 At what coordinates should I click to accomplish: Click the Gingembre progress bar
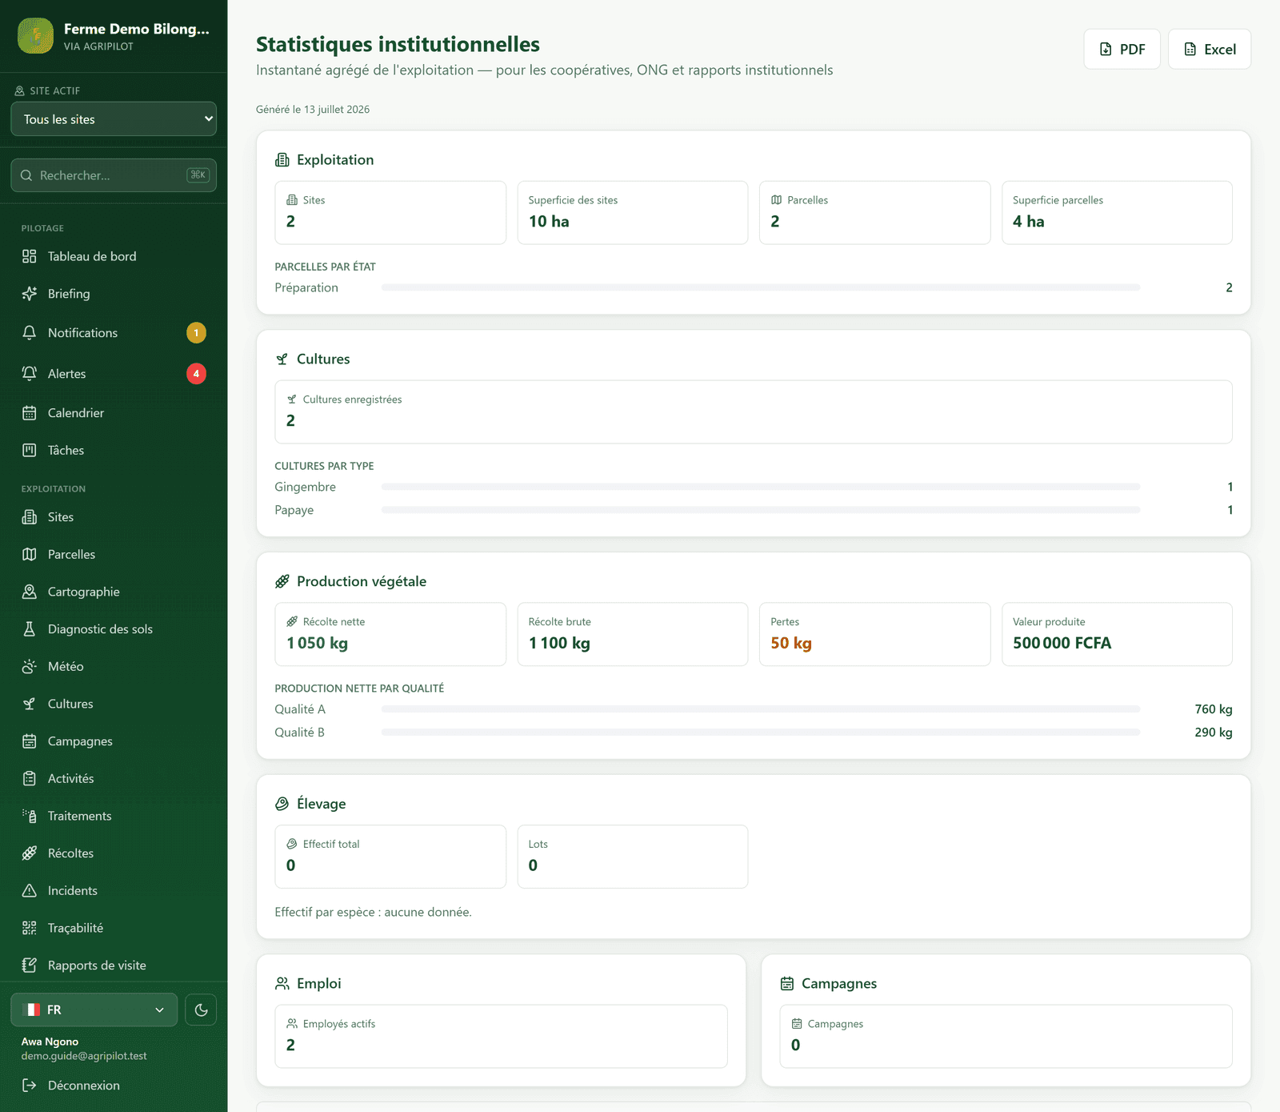(x=761, y=487)
